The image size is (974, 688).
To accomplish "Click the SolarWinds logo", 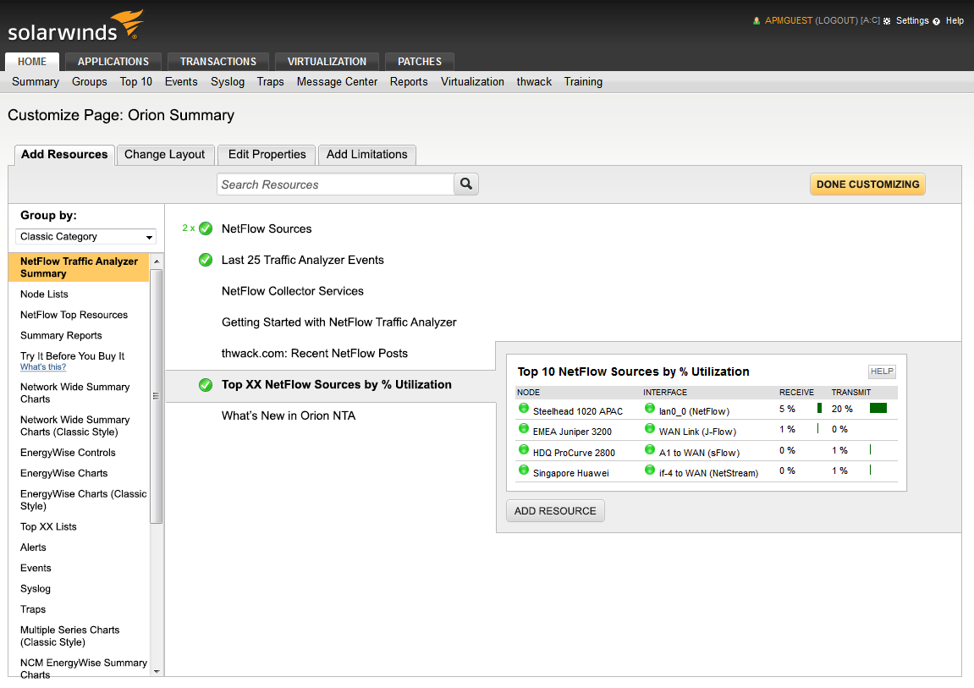I will pos(76,26).
